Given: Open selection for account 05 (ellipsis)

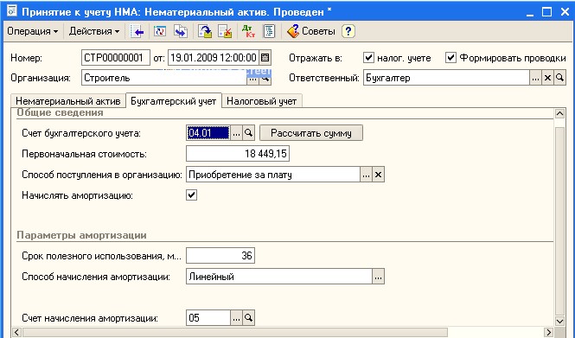Looking at the screenshot, I should click(x=236, y=318).
